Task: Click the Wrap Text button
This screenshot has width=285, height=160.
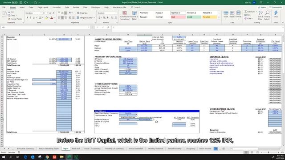Action: pyautogui.click(x=82, y=13)
